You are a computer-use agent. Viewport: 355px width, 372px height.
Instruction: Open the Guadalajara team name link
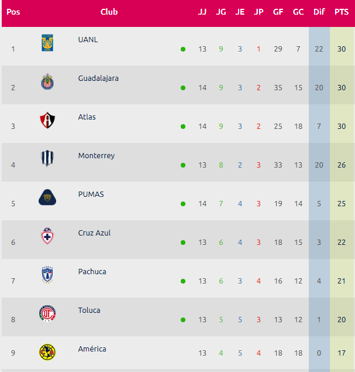coord(98,79)
